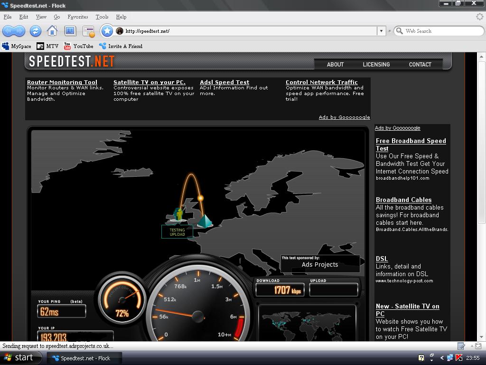Screen dimensions: 486x365
Task: Follow the Broadband Cables ad link
Action: (x=403, y=200)
